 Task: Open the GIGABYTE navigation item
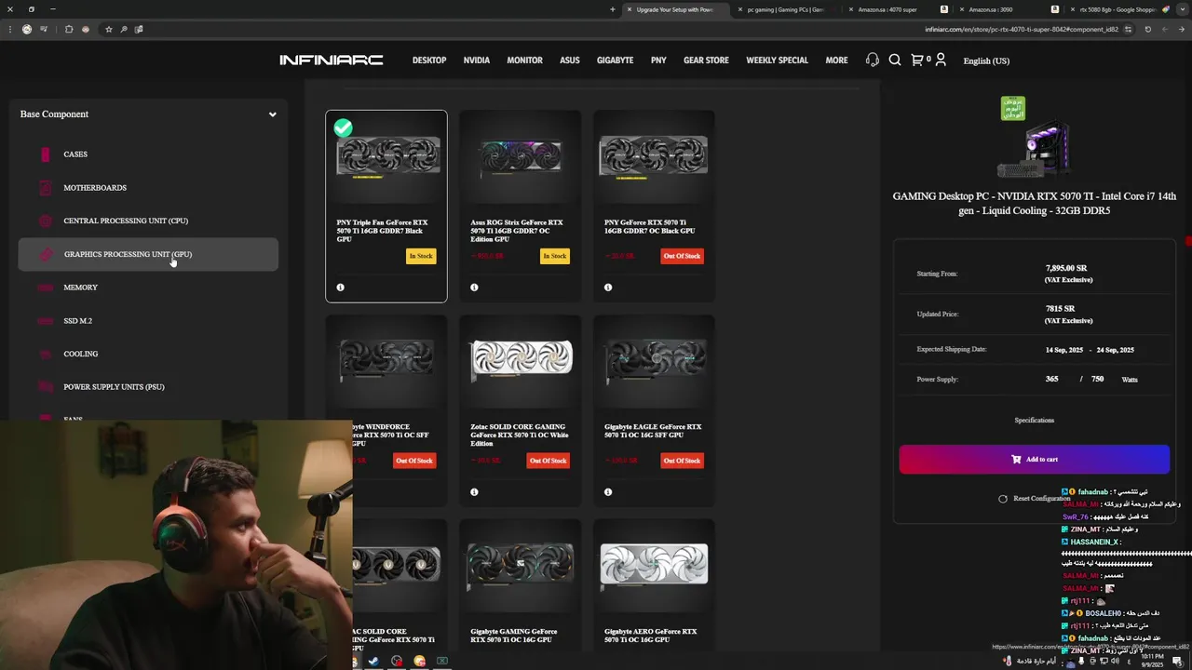(615, 60)
